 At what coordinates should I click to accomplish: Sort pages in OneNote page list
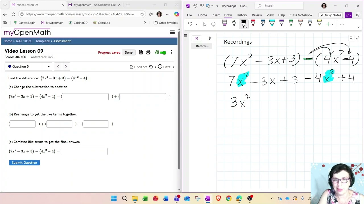(x=210, y=38)
